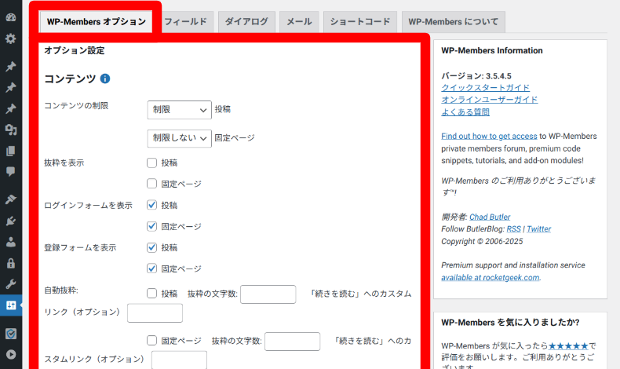This screenshot has width=620, height=369.
Task: Click the padlock icon in sidebar
Action: (11, 263)
